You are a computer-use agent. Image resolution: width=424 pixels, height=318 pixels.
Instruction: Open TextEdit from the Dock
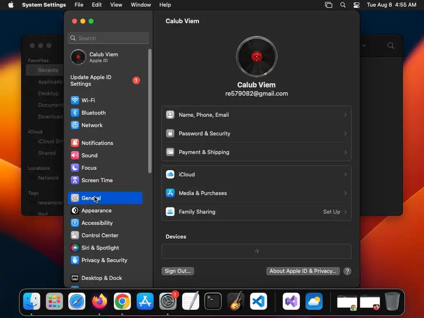tap(190, 301)
